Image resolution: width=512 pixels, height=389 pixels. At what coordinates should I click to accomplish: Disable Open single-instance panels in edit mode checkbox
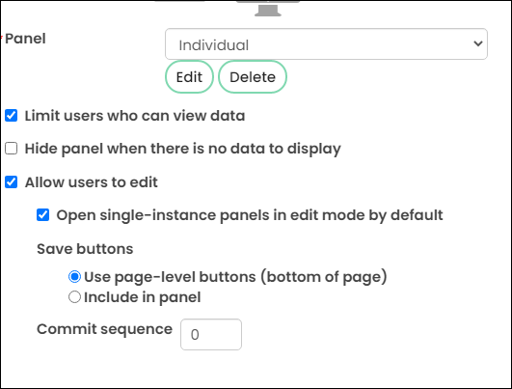42,215
